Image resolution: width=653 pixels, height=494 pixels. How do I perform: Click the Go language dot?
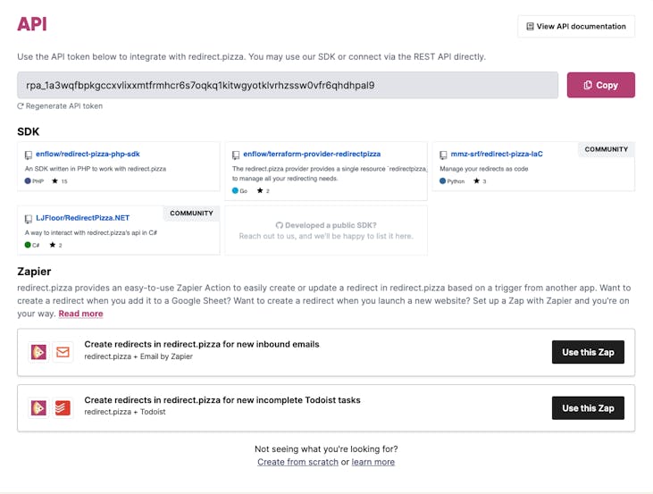(235, 191)
